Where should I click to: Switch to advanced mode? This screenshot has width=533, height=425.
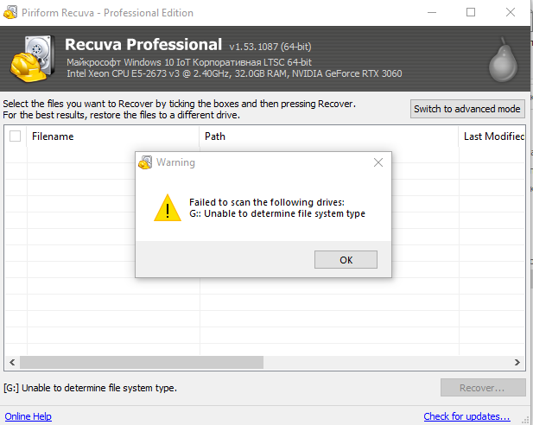pos(466,109)
